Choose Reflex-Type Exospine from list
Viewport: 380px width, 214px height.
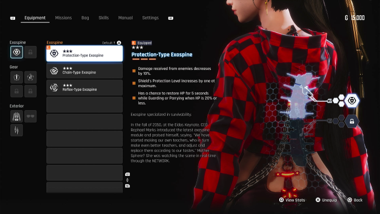(85, 88)
